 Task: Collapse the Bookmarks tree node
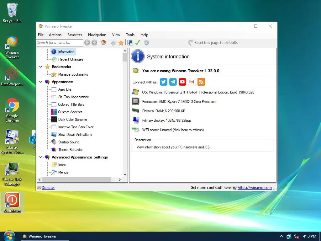click(x=40, y=67)
